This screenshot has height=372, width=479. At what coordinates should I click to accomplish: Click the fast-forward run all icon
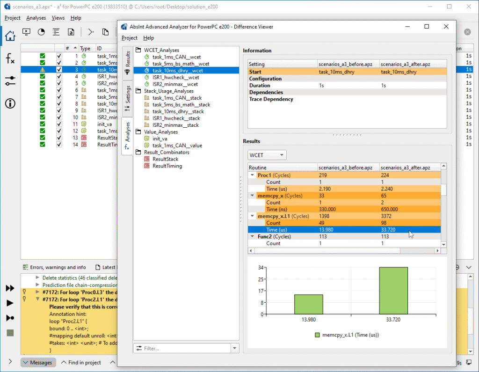[10, 288]
